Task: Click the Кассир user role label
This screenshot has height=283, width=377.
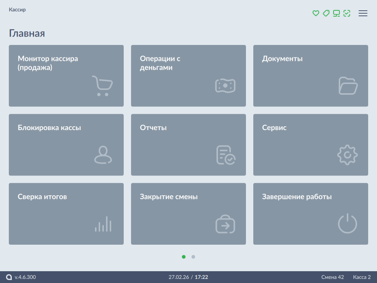Action: 17,10
